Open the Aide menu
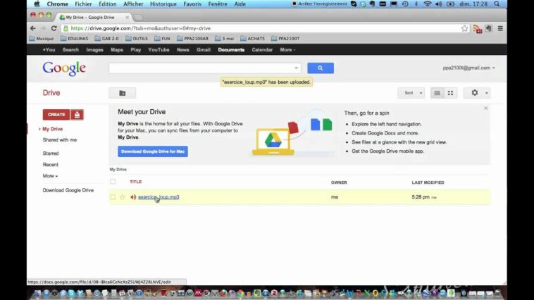The width and height of the screenshot is (534, 300). click(240, 4)
